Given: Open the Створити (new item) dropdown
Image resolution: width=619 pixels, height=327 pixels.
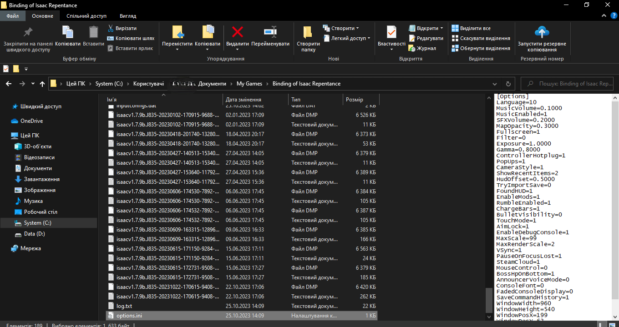Looking at the screenshot, I should (x=341, y=28).
